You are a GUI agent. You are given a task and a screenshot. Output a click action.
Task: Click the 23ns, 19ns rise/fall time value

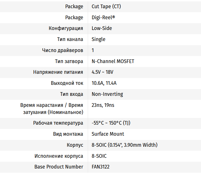coord(103,105)
